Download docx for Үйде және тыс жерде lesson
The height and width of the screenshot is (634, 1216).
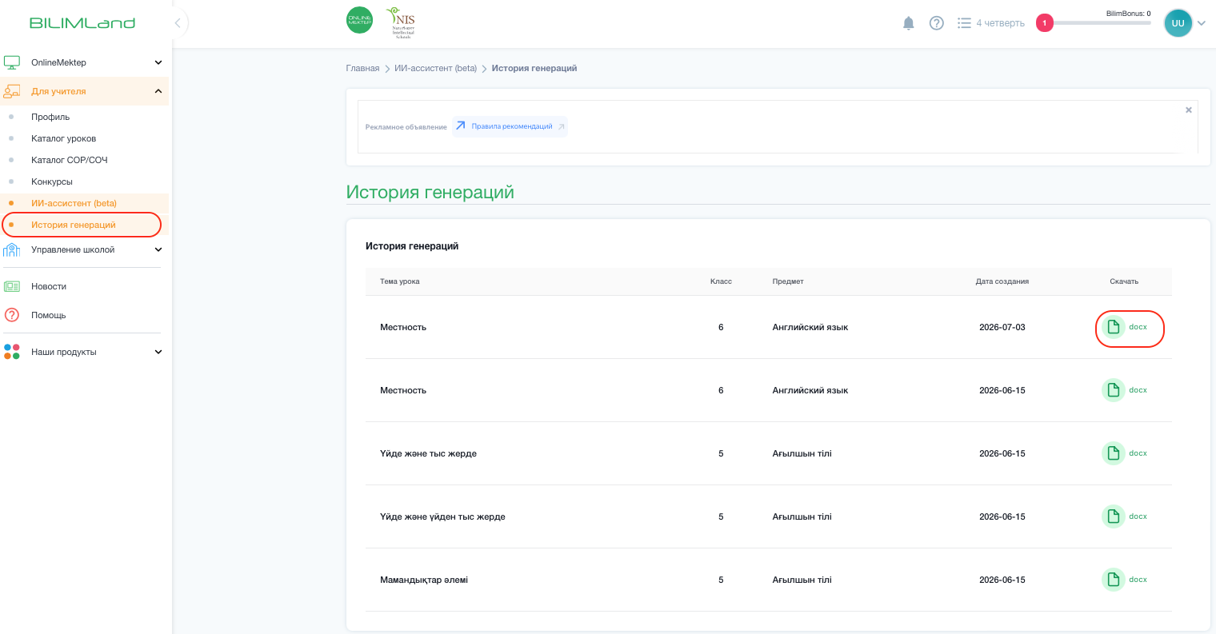(1125, 453)
